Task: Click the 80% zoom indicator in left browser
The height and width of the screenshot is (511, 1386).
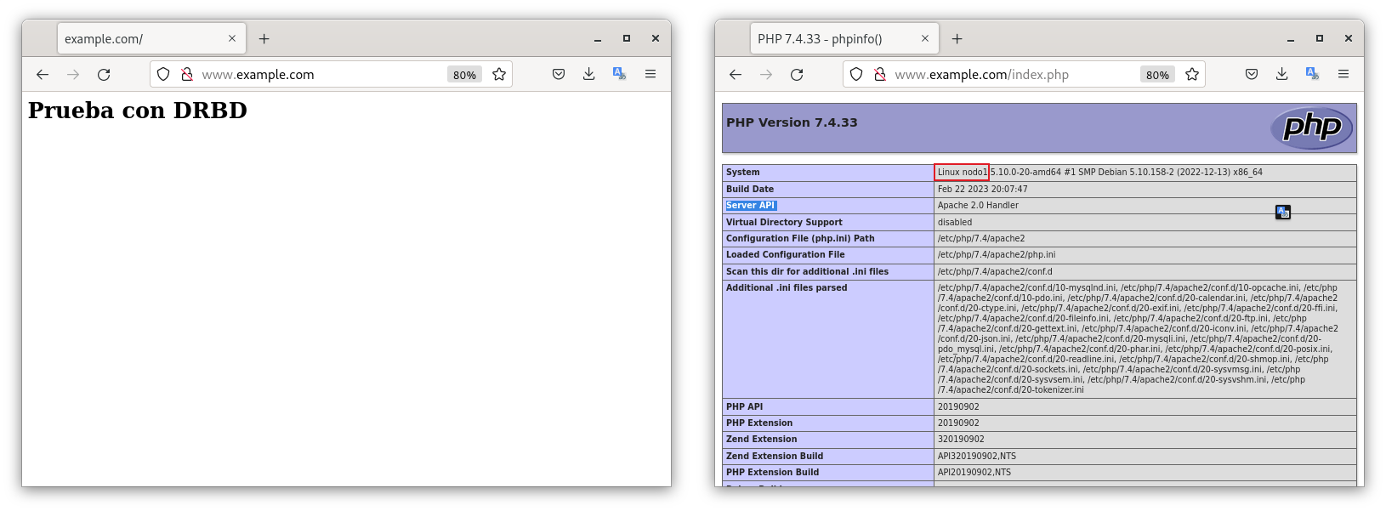Action: tap(464, 75)
